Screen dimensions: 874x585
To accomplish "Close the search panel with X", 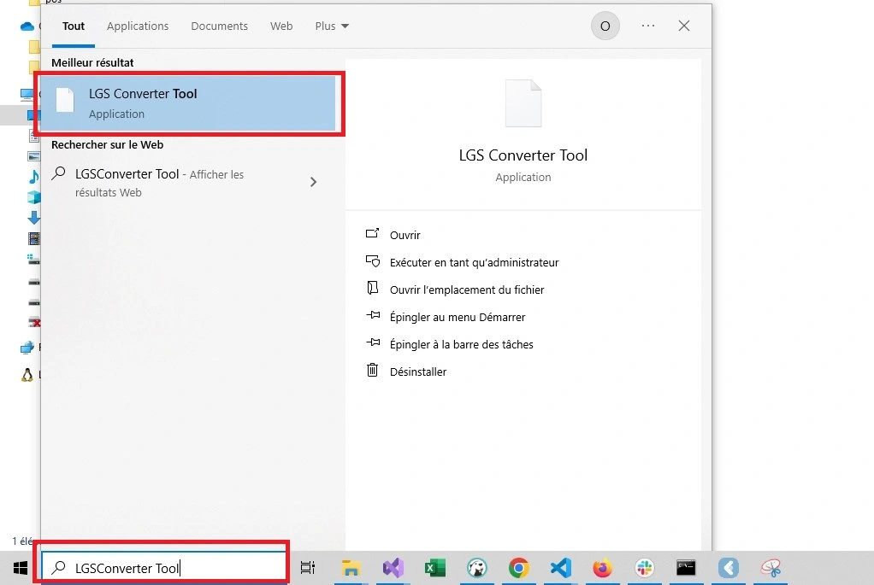I will [684, 26].
